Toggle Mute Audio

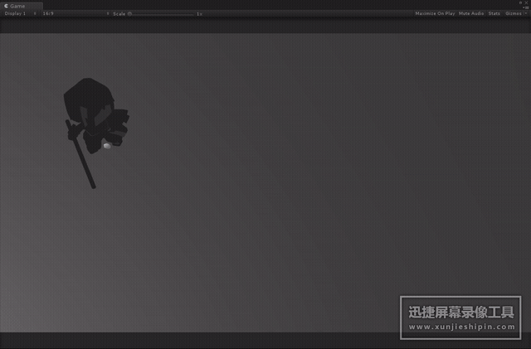click(x=471, y=13)
